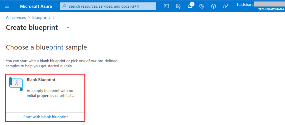Viewport: 285px width, 125px height.
Task: Select the Blank Blueprint scroll icon
Action: click(16, 84)
